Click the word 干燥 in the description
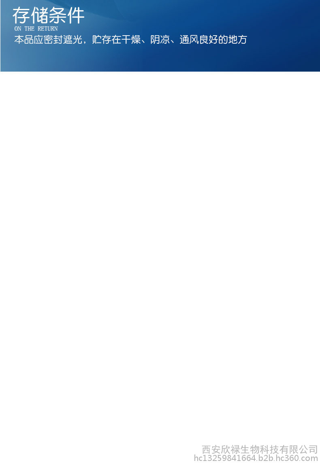 click(131, 40)
